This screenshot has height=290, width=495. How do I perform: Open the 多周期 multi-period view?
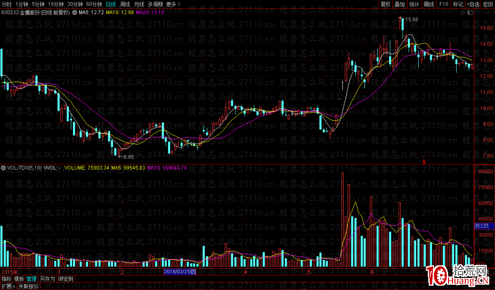pyautogui.click(x=155, y=4)
